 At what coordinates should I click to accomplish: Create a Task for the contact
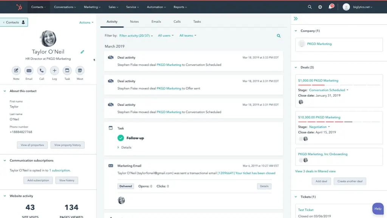point(67,70)
